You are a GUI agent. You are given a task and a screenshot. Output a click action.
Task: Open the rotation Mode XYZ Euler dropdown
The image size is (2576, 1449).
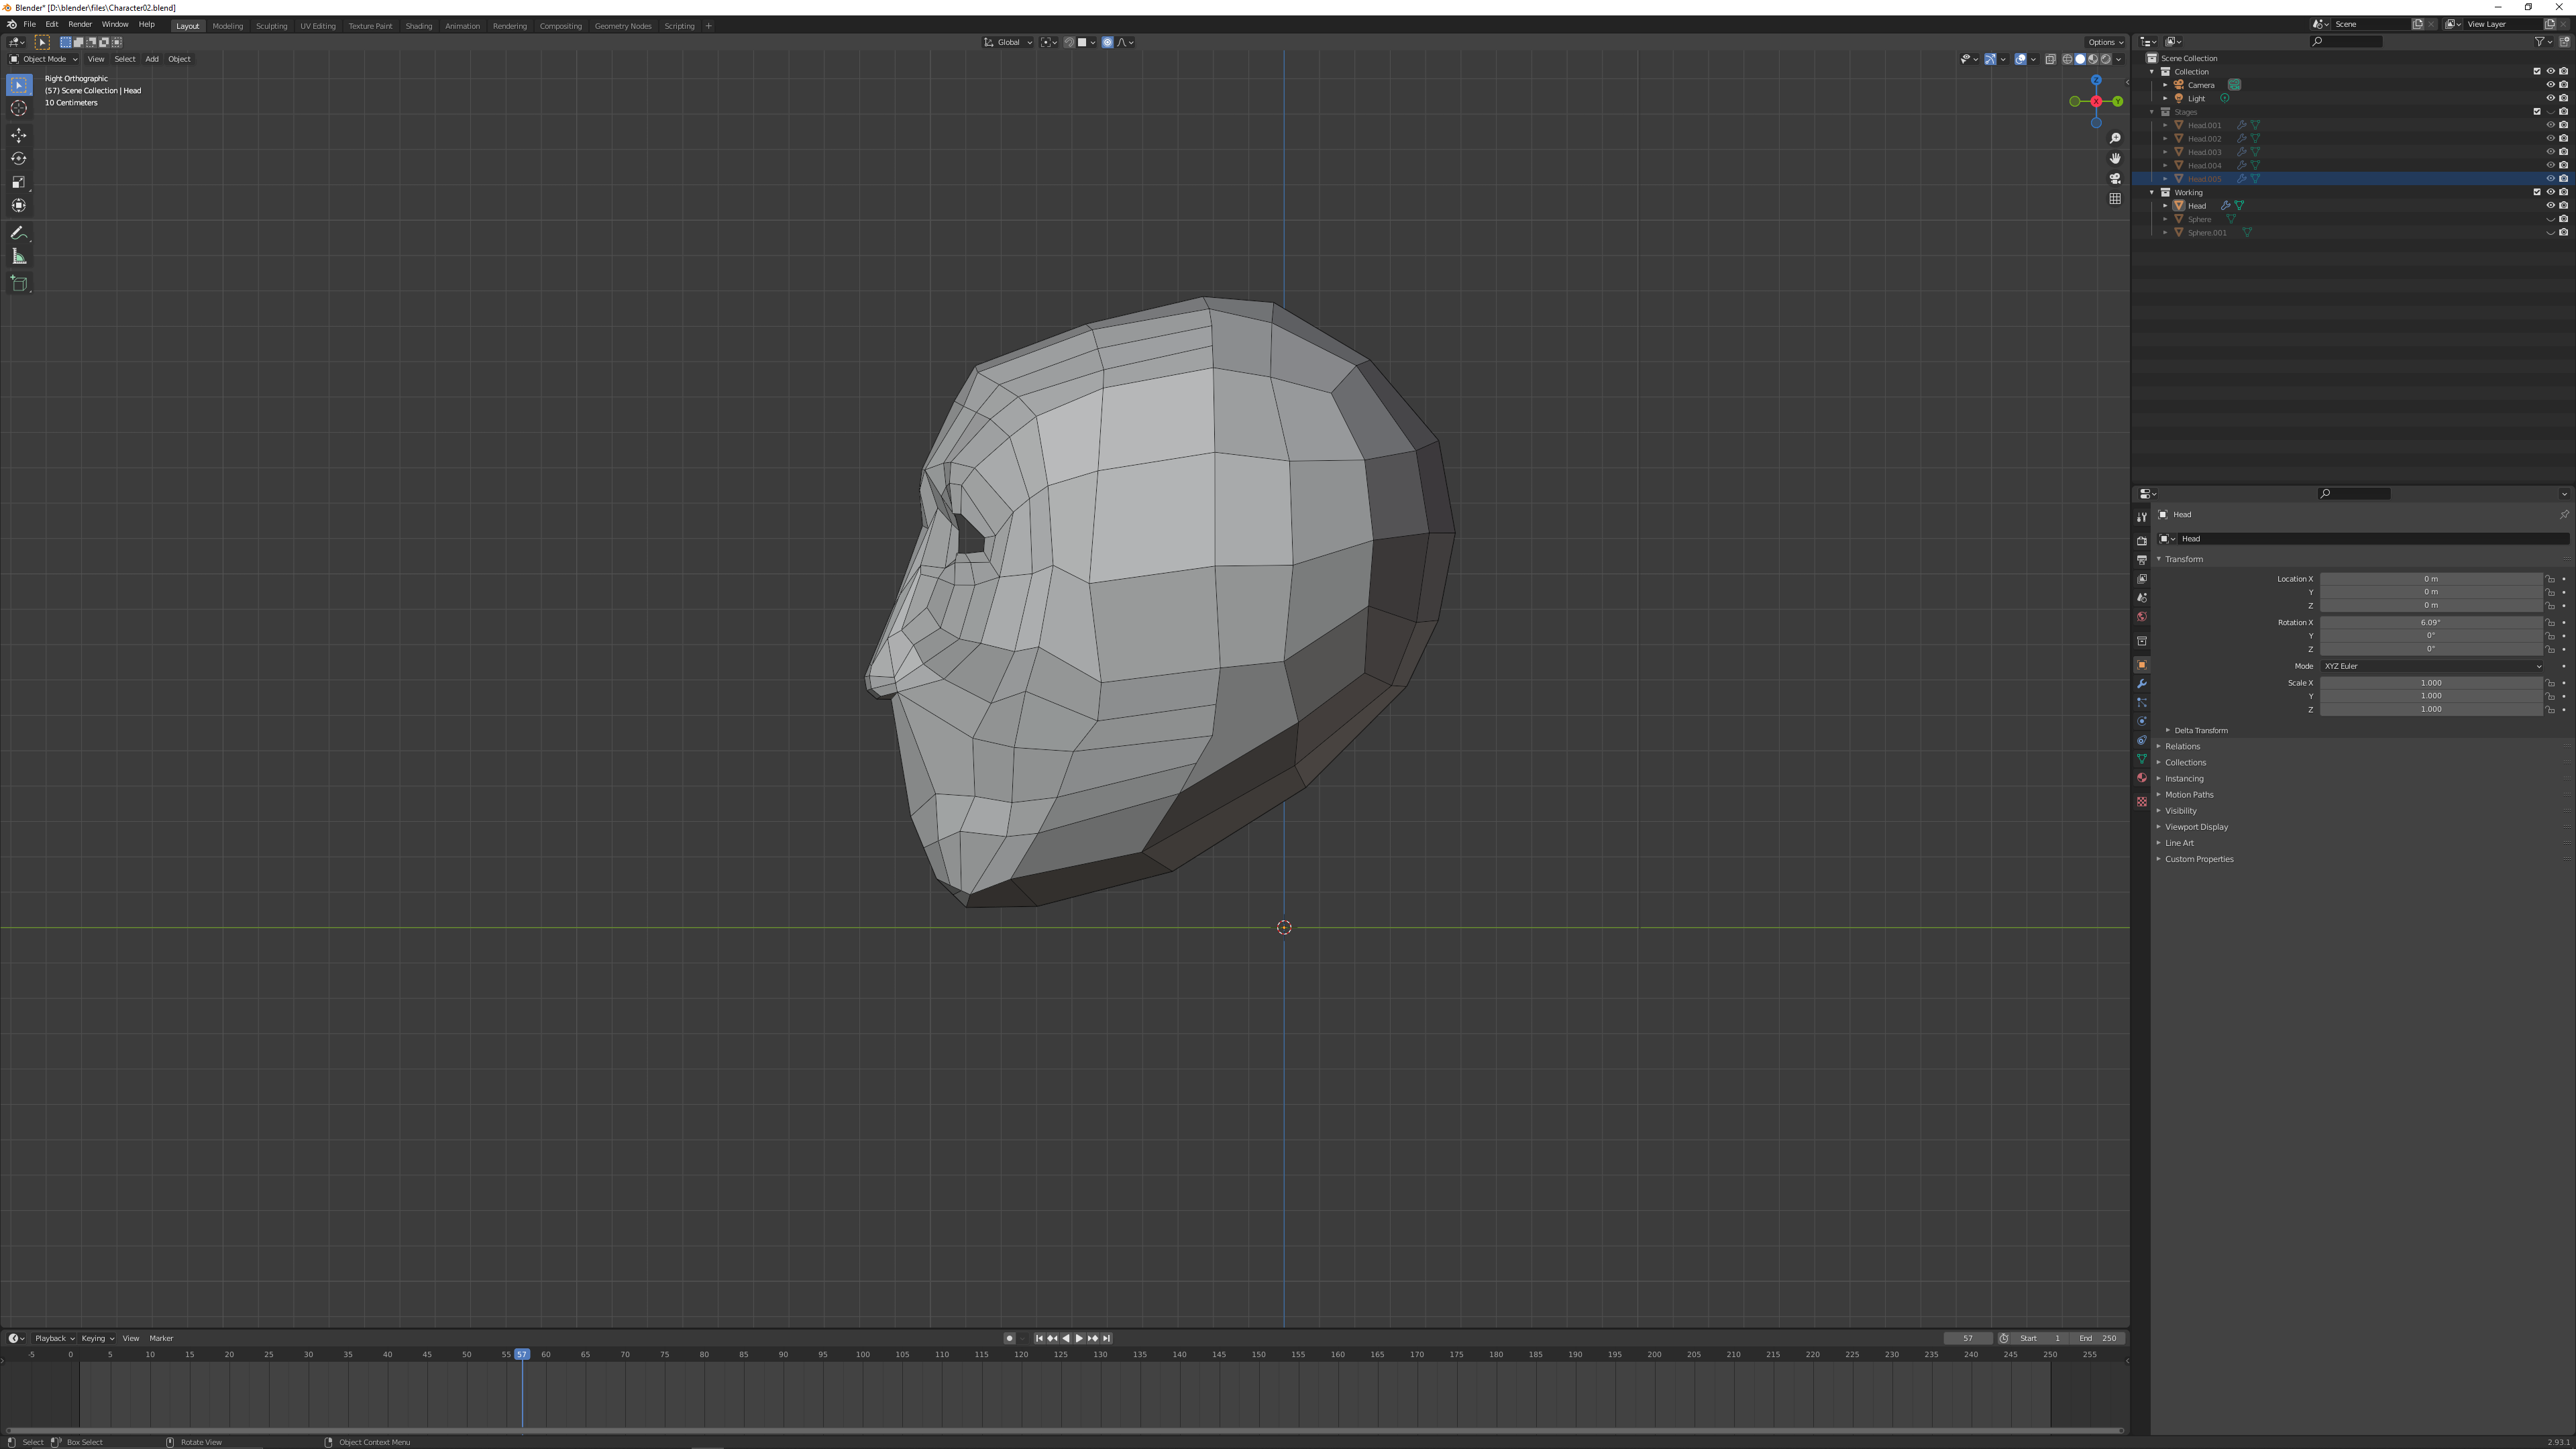(2431, 666)
